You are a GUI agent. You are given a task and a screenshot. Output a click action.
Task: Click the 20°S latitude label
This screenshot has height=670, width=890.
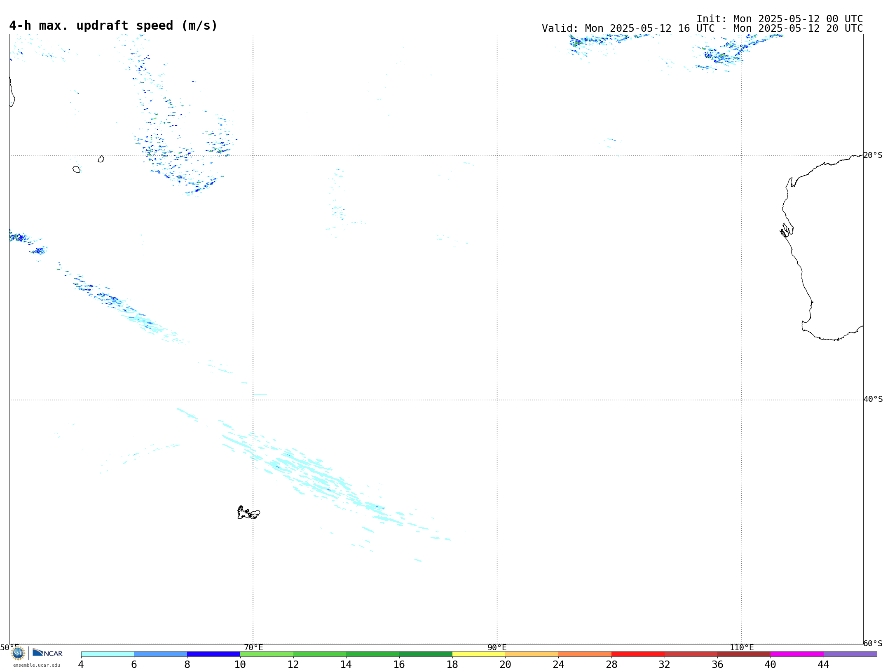point(873,155)
